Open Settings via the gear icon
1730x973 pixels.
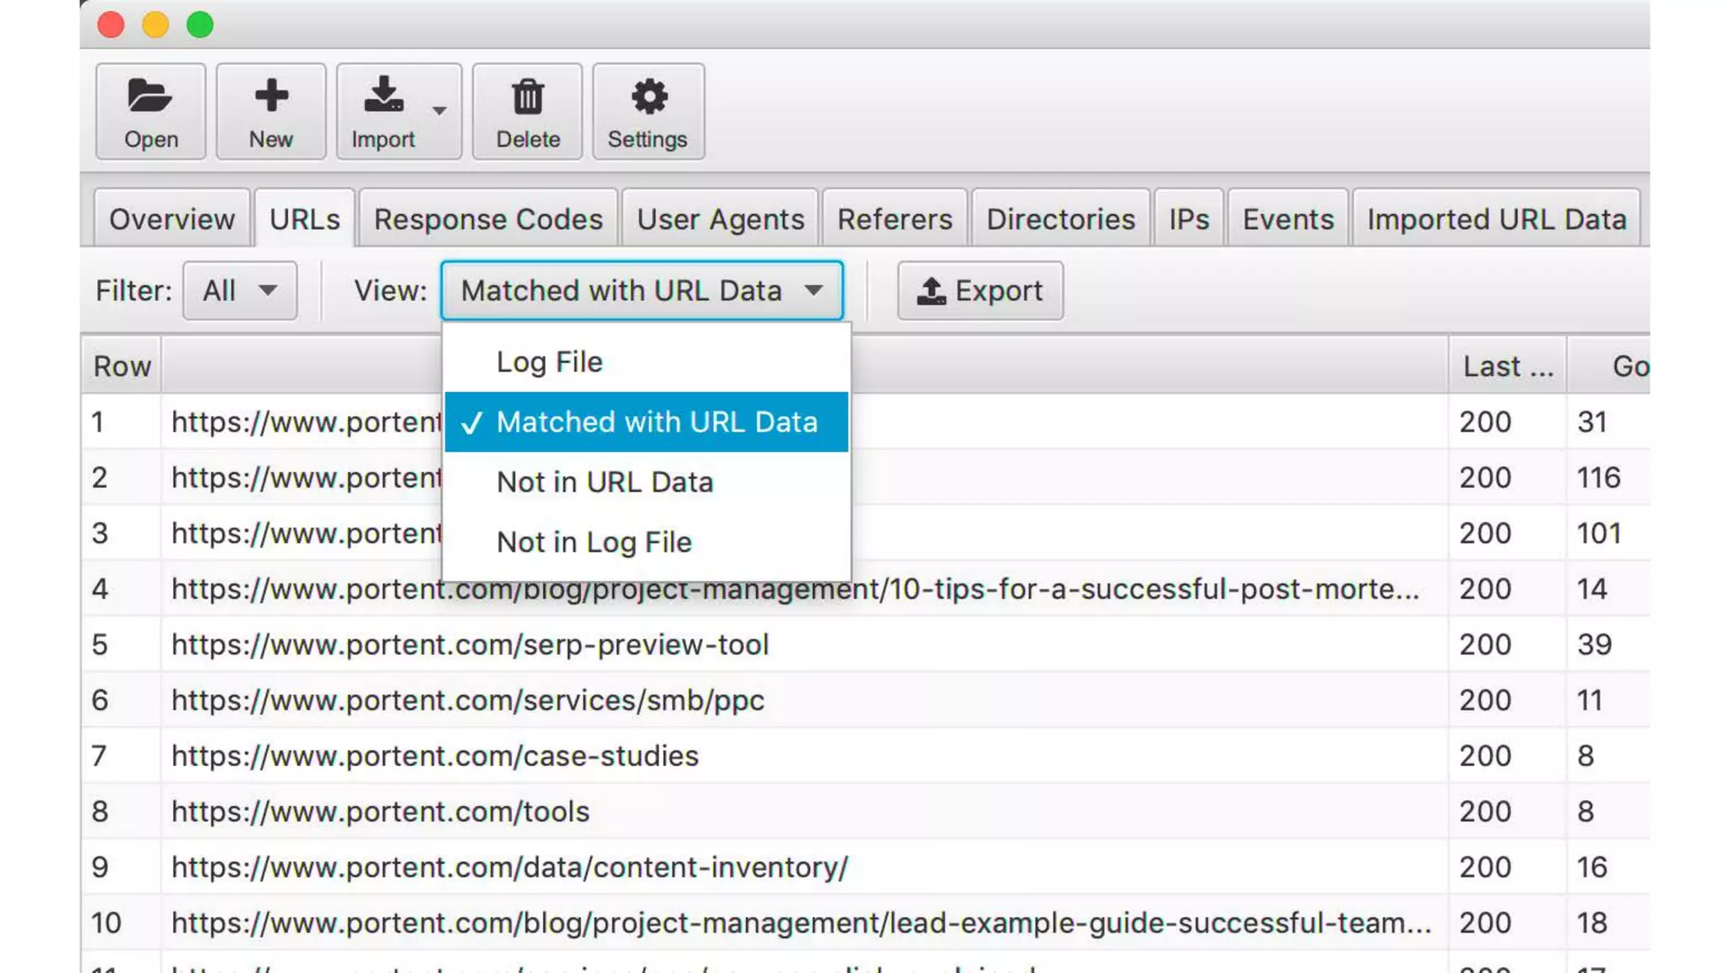pyautogui.click(x=648, y=96)
